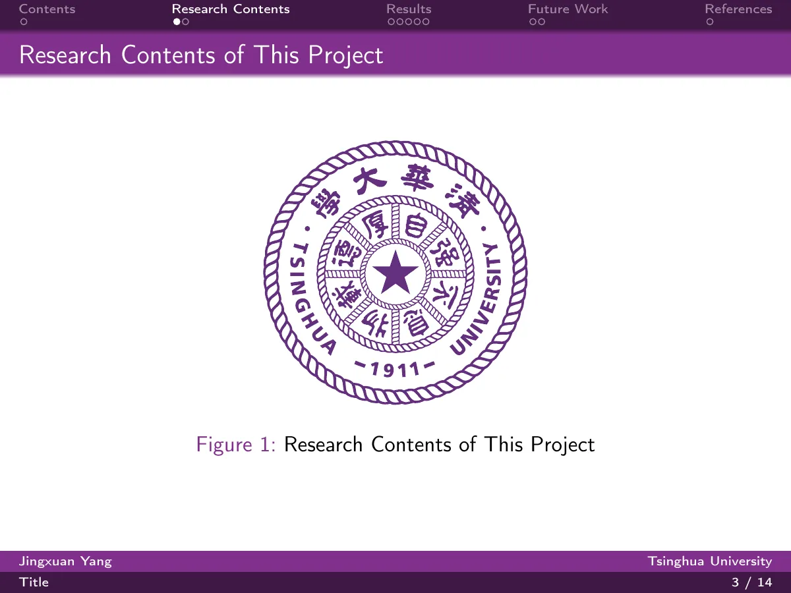Click 'Tsinghua University' in the footer
Viewport: 791px width, 593px height.
tap(710, 561)
